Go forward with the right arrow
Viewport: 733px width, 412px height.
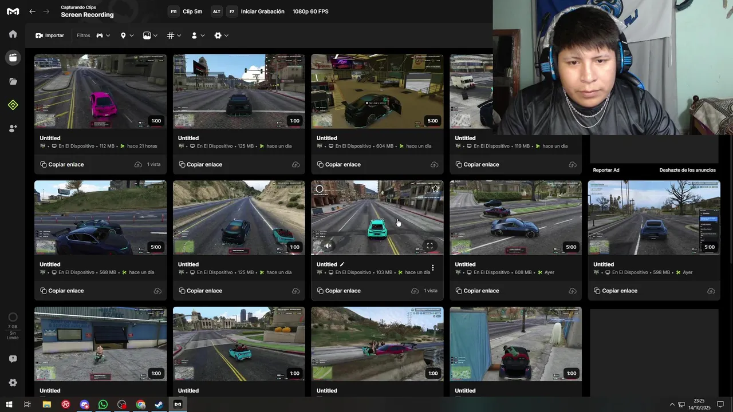[x=46, y=11]
